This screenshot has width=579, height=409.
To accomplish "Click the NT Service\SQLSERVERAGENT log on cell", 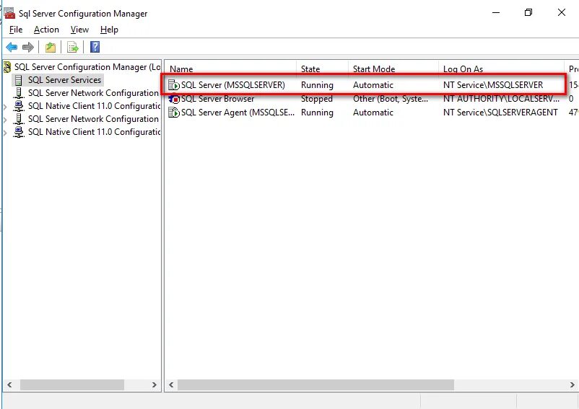I will click(500, 113).
